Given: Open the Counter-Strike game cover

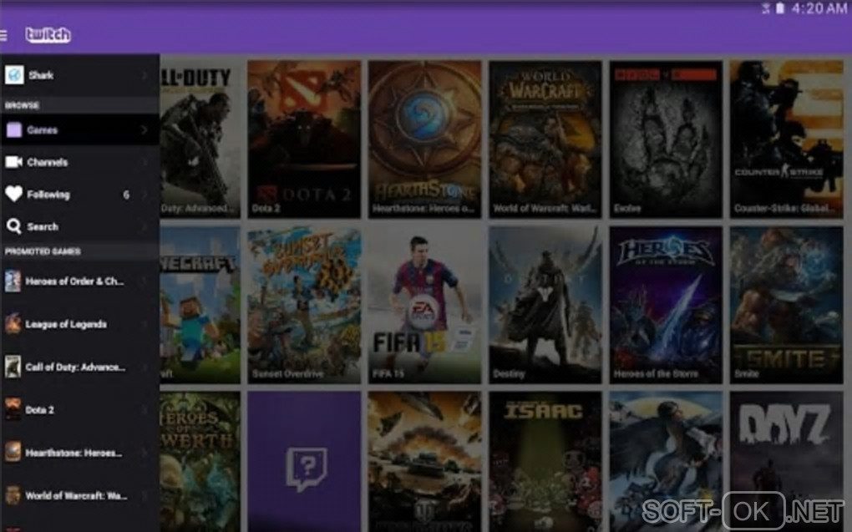Looking at the screenshot, I should pyautogui.click(x=787, y=139).
